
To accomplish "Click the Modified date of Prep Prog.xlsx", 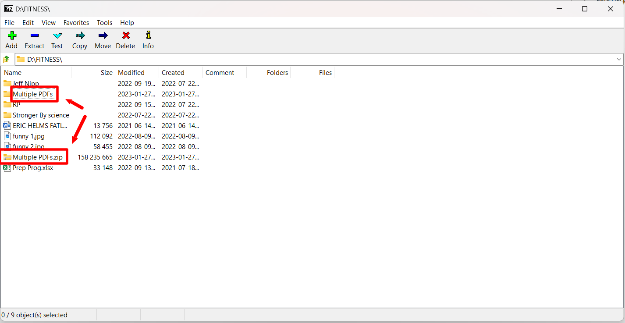I will [136, 167].
